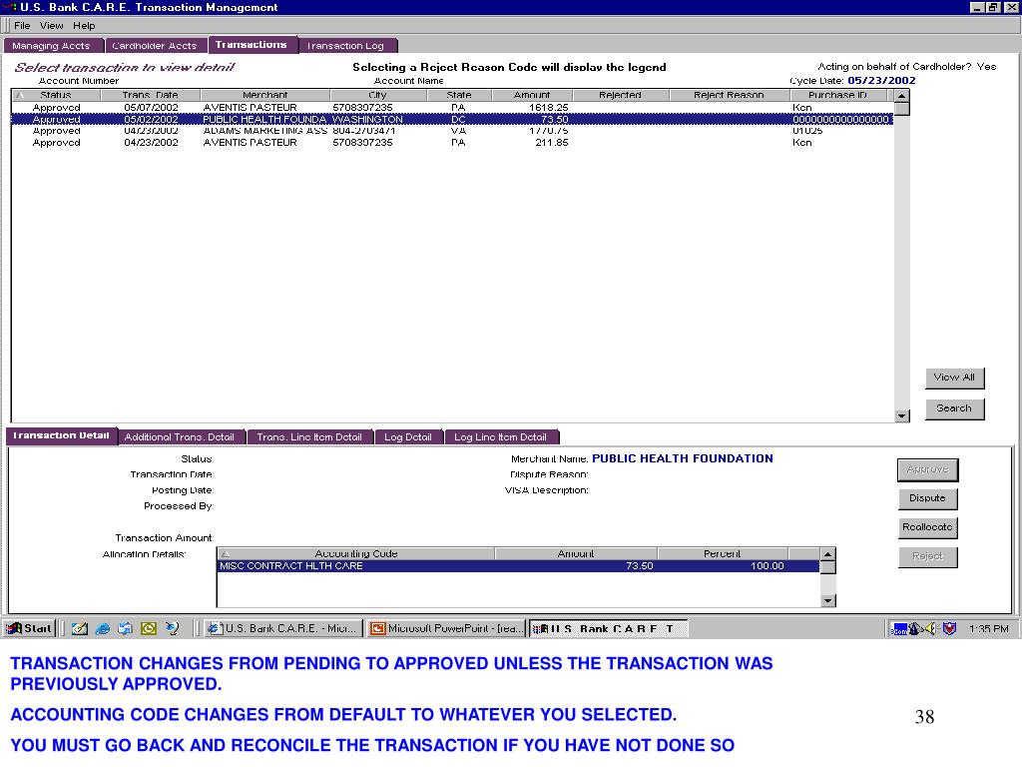
Task: Click the View All button
Action: [955, 378]
